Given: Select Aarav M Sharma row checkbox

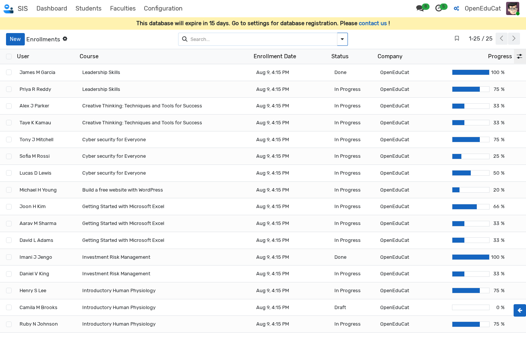Looking at the screenshot, I should (x=9, y=223).
